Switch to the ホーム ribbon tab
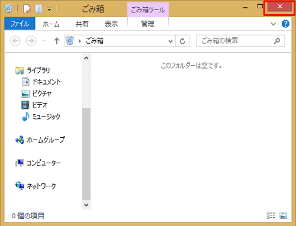 [51, 24]
